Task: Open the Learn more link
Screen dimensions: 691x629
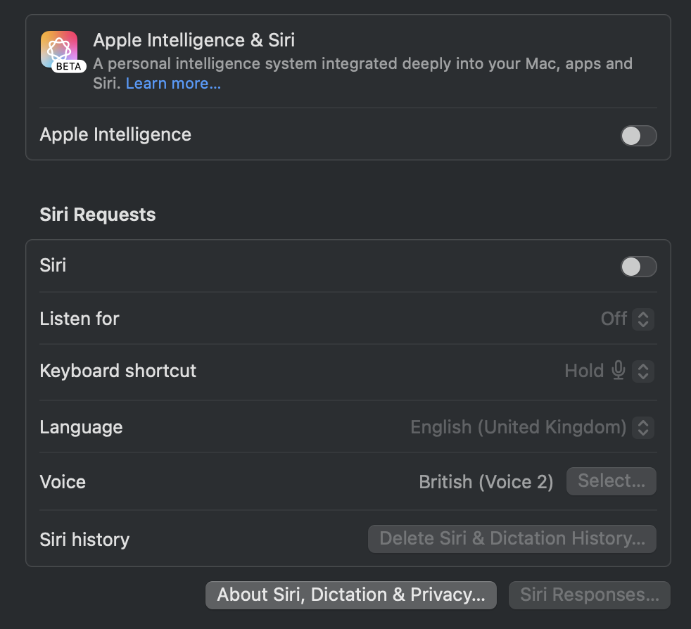Action: click(x=173, y=83)
